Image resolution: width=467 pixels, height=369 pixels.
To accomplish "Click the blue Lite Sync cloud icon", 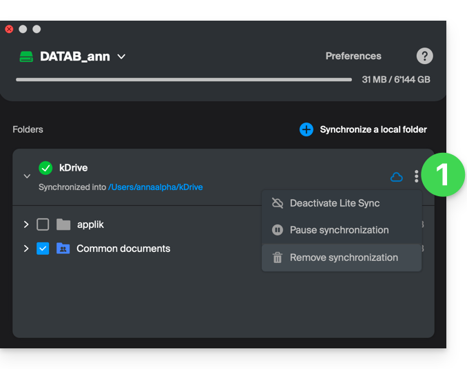I will pos(397,177).
